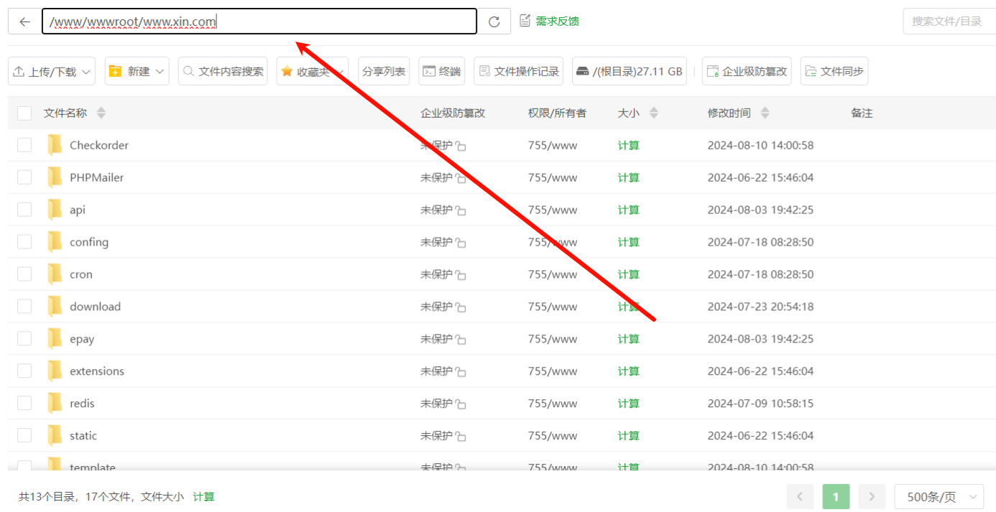Focus the 搜索文件/目录 search box
This screenshot has height=512, width=996.
(949, 22)
